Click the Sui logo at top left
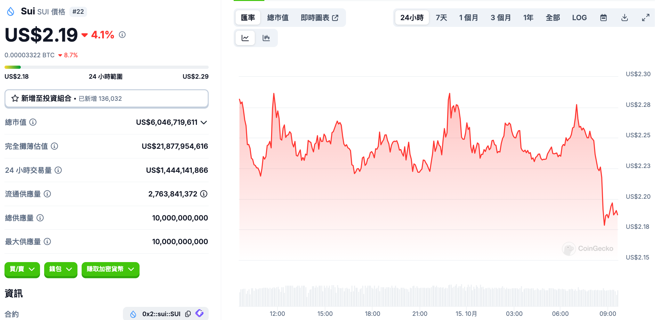Viewport: 660px width, 320px height. (x=11, y=12)
